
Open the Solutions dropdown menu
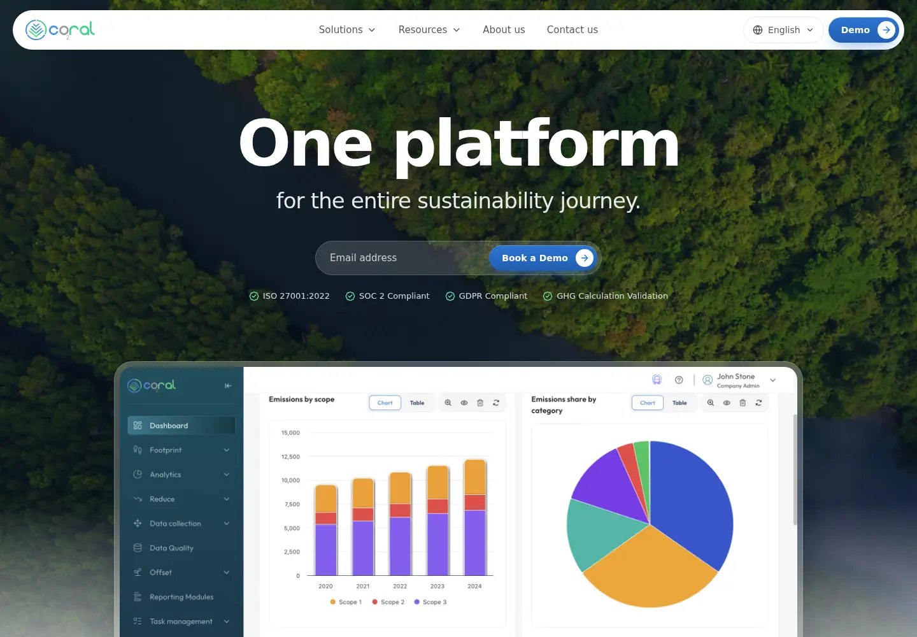pyautogui.click(x=347, y=30)
